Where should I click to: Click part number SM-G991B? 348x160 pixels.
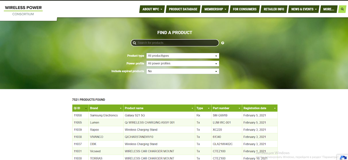coord(220,115)
